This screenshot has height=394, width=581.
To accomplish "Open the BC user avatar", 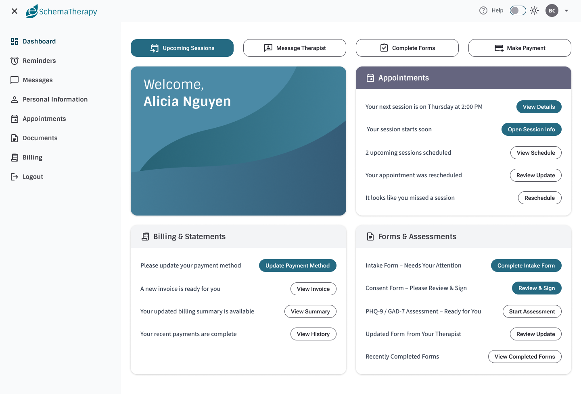I will click(x=552, y=10).
